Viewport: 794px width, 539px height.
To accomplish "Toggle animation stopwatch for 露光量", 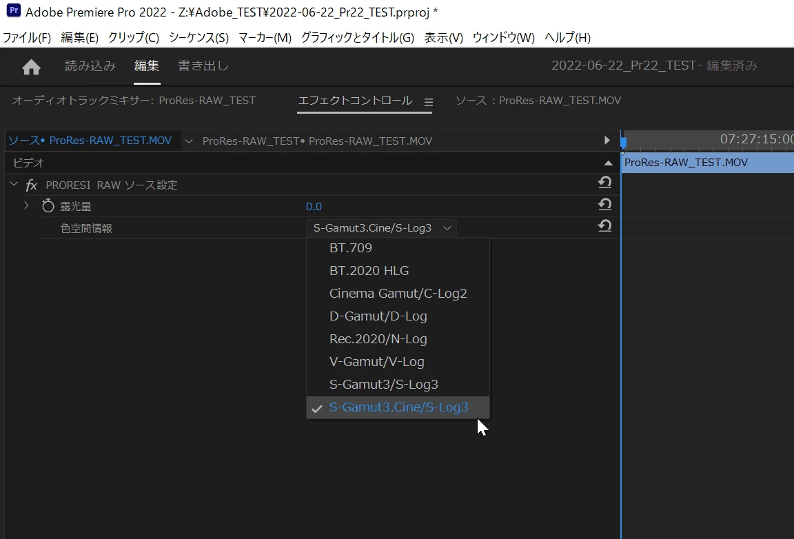I will point(48,205).
